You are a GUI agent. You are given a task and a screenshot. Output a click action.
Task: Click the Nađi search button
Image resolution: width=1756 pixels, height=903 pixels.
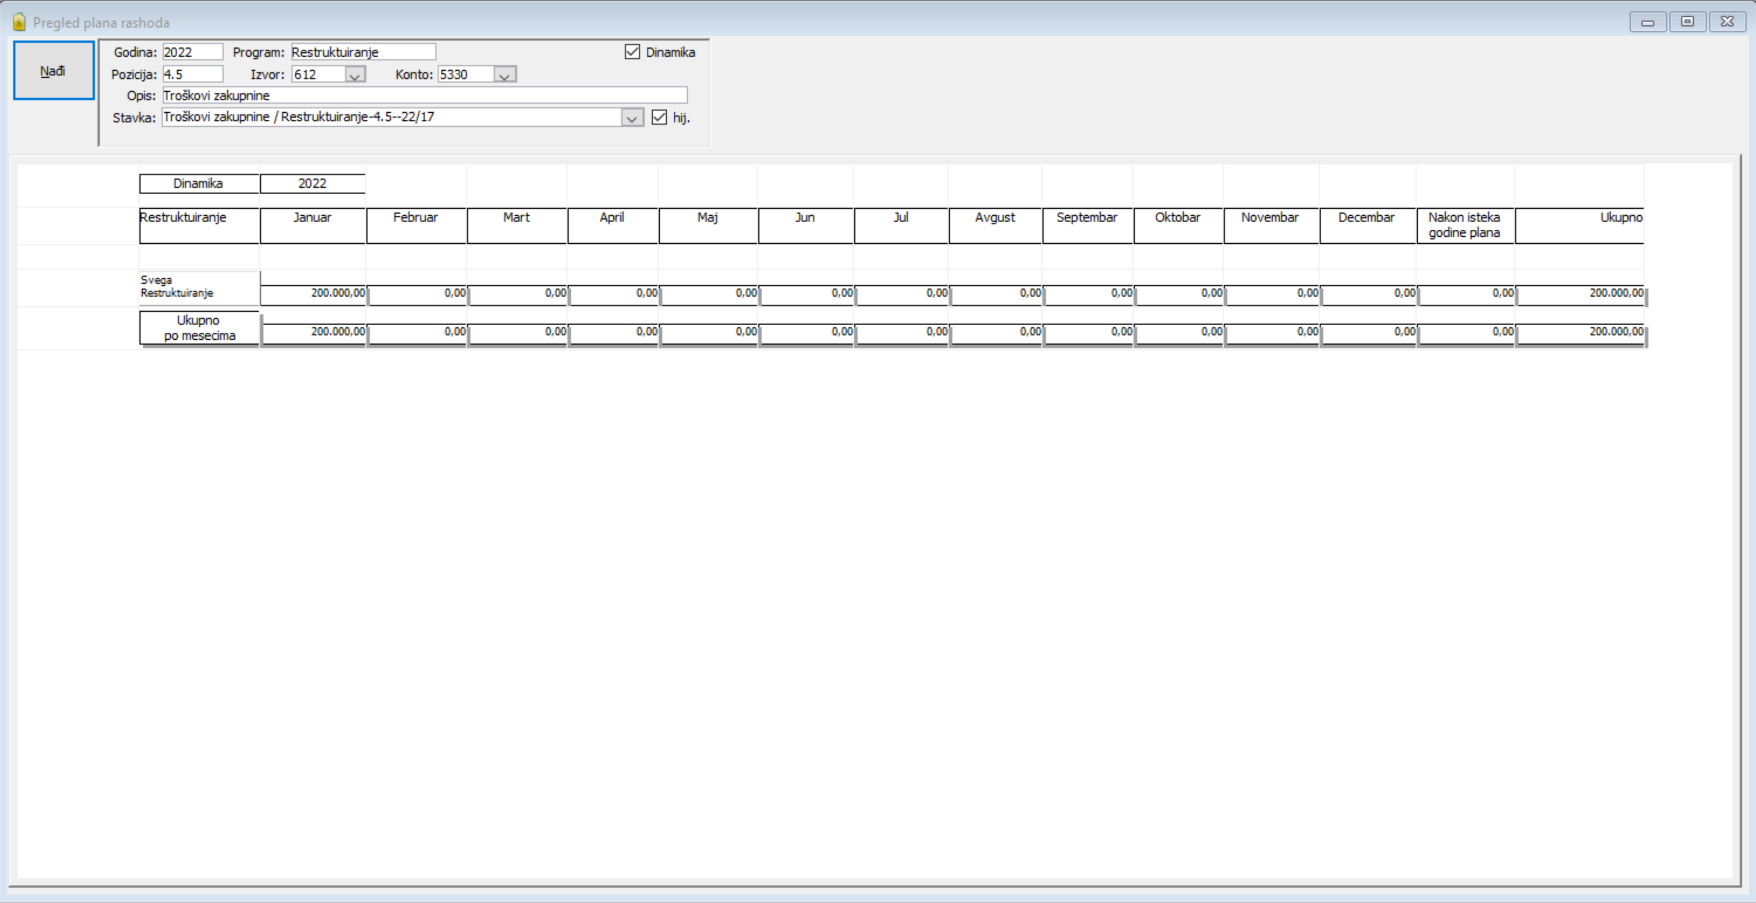[x=54, y=70]
